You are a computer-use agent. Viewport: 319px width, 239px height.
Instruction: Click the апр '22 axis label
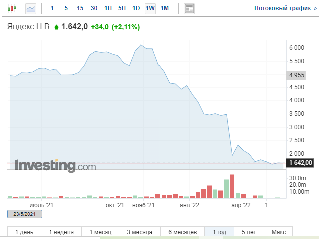241,205
